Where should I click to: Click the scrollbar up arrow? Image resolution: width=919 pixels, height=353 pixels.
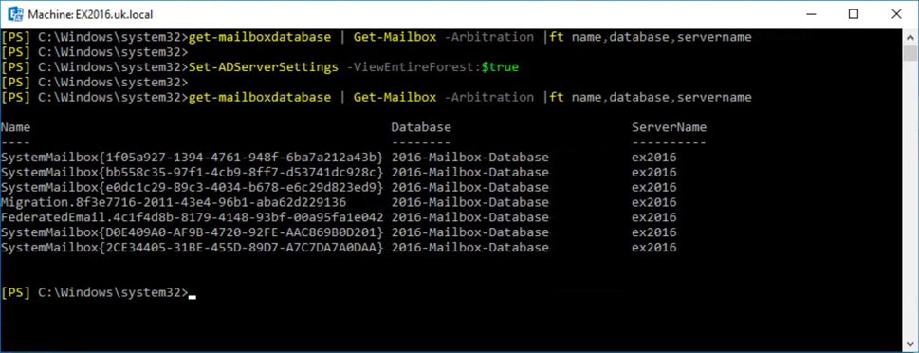[909, 35]
